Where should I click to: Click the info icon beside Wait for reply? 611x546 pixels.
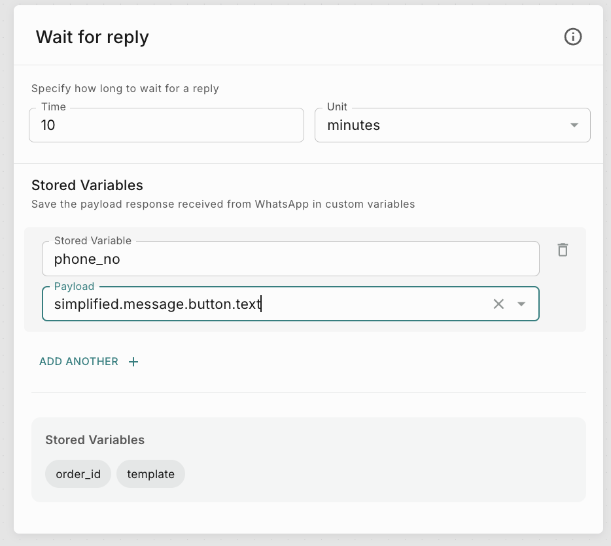572,37
